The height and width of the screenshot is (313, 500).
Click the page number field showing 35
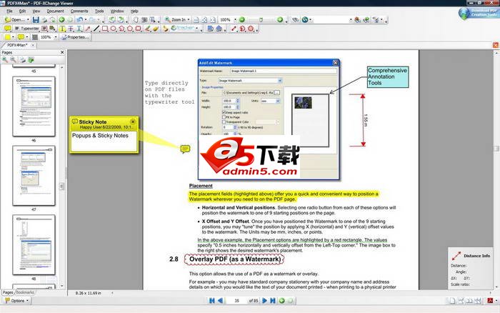(x=236, y=301)
